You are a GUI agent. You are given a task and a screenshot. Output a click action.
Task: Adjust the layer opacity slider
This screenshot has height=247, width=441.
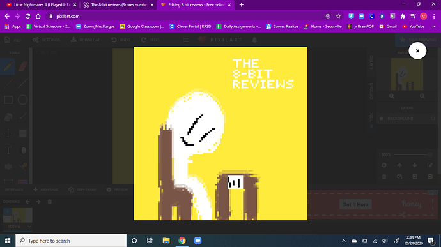point(412,154)
